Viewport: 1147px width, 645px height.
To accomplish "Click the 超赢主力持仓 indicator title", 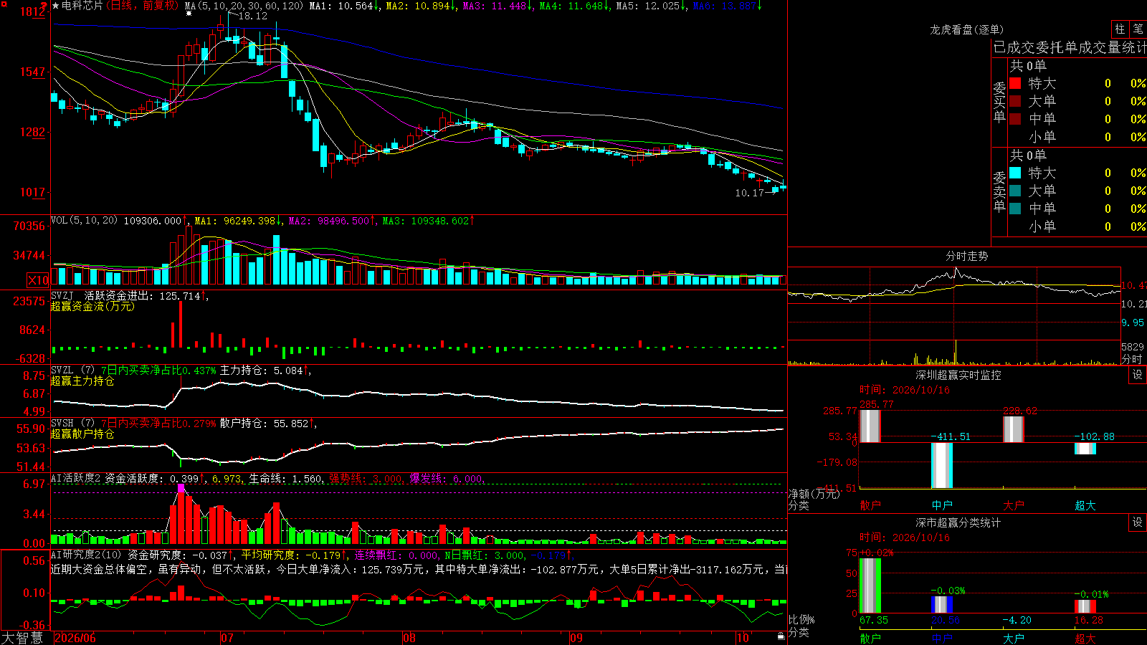I will (82, 381).
